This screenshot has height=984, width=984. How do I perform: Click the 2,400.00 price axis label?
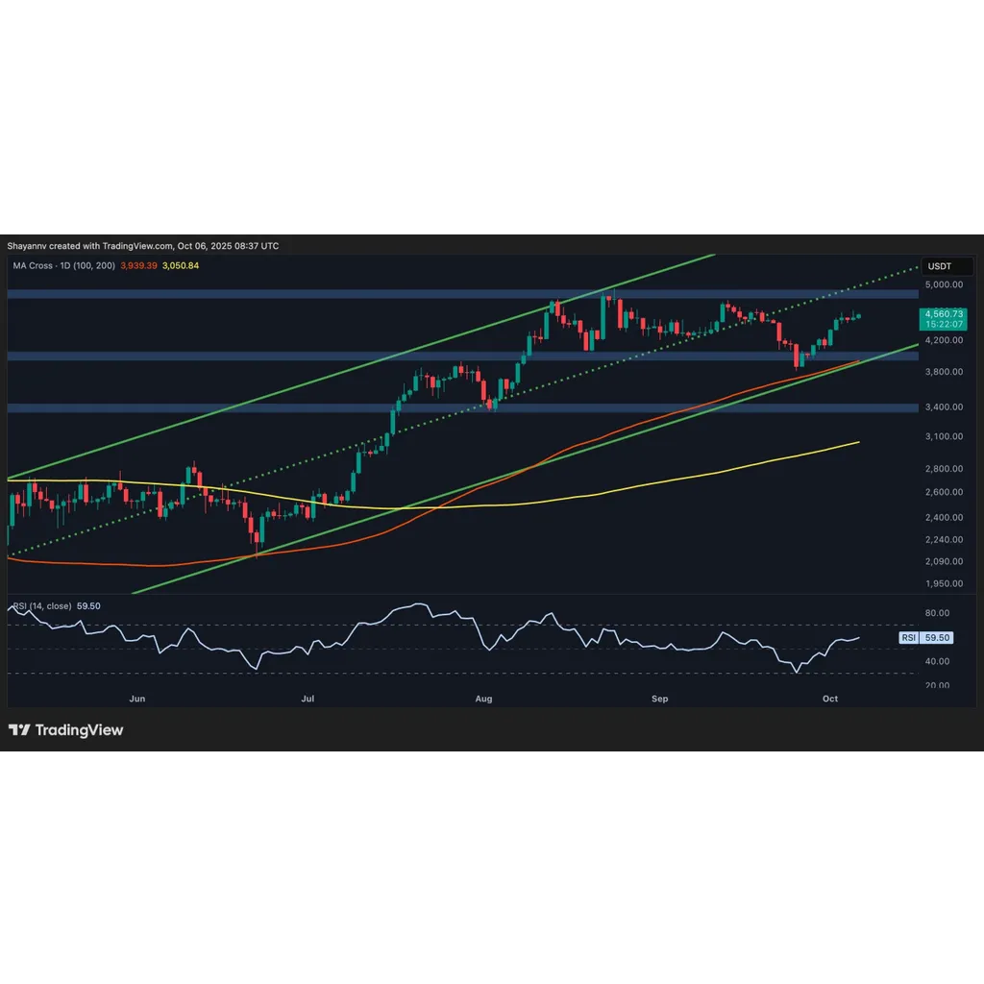click(x=944, y=517)
